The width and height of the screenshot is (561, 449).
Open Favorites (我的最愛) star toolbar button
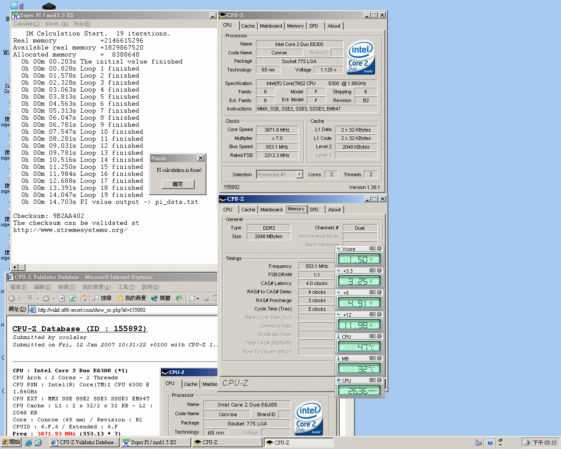(131, 298)
